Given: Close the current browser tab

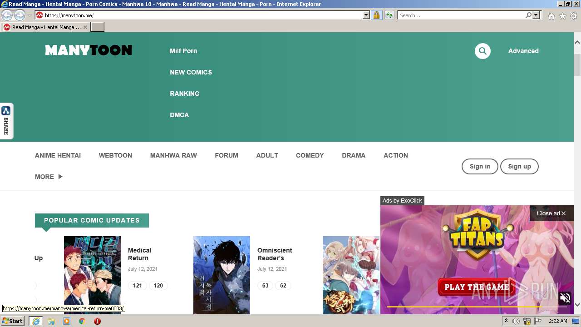Looking at the screenshot, I should point(85,27).
